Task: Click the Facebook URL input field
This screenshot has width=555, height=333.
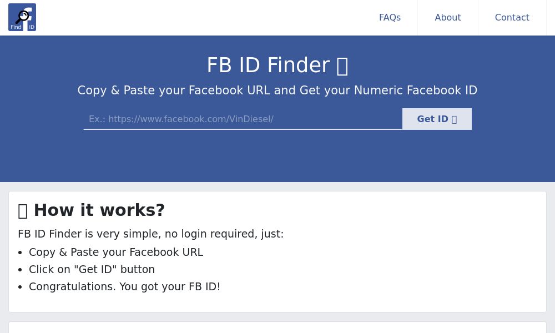Action: (x=243, y=119)
